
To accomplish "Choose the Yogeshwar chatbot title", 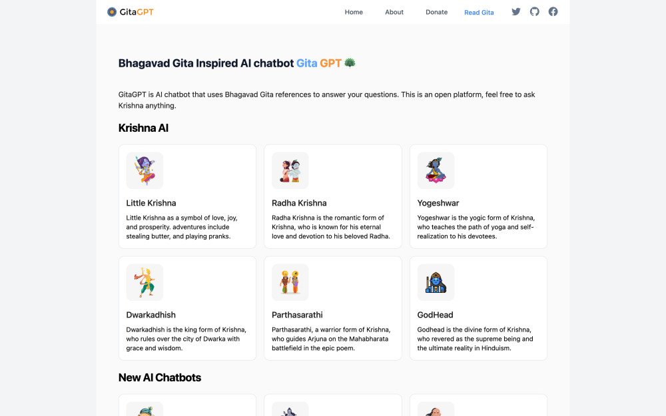I will point(438,203).
